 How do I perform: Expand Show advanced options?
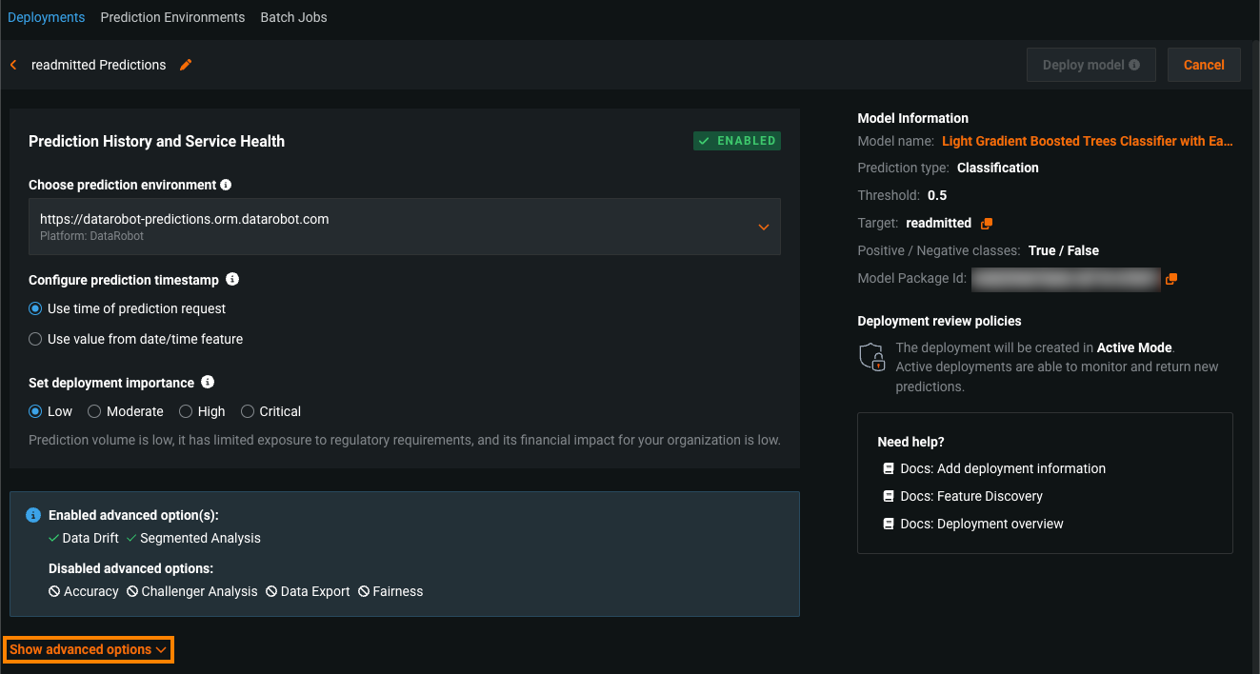pyautogui.click(x=89, y=649)
